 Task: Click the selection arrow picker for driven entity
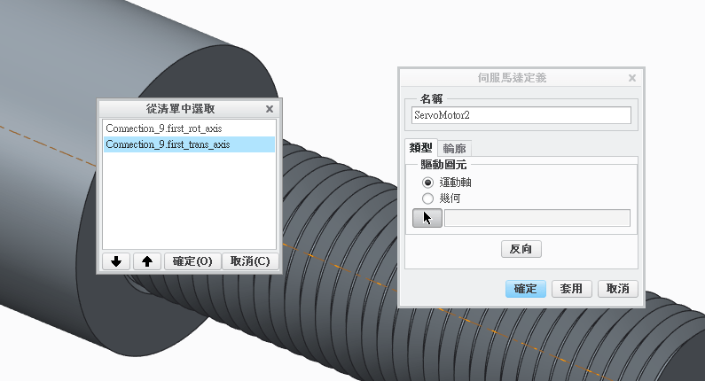[427, 218]
